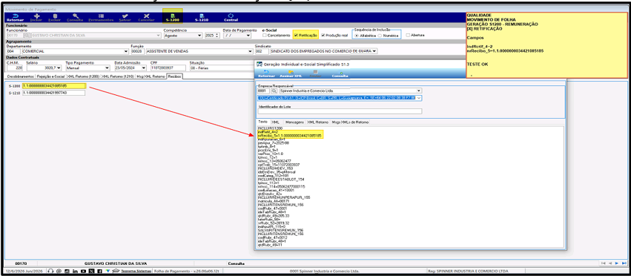Image resolution: width=631 pixels, height=276 pixels.
Task: Click the magnifier beside Empresa code 0001
Action: pos(274,91)
